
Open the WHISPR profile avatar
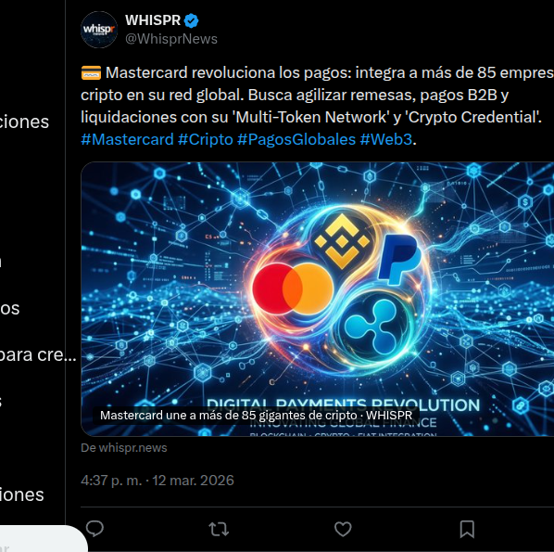tap(99, 30)
